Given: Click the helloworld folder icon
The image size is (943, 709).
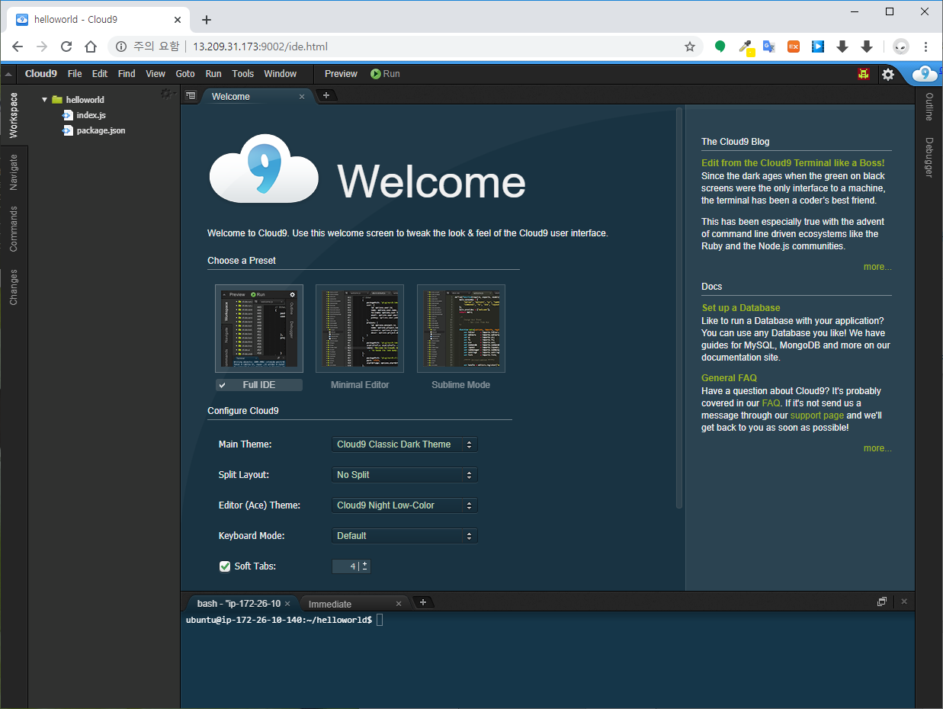Looking at the screenshot, I should [x=57, y=100].
